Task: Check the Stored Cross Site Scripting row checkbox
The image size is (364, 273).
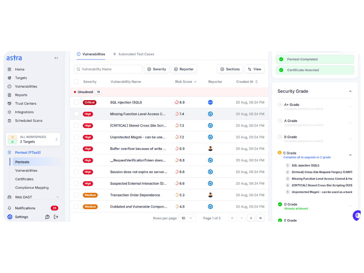Action: point(76,125)
